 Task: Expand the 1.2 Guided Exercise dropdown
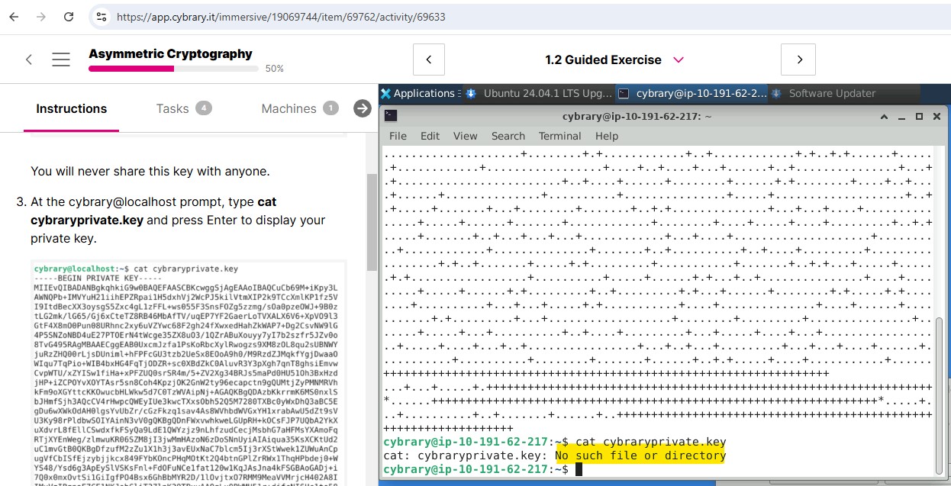pos(678,60)
